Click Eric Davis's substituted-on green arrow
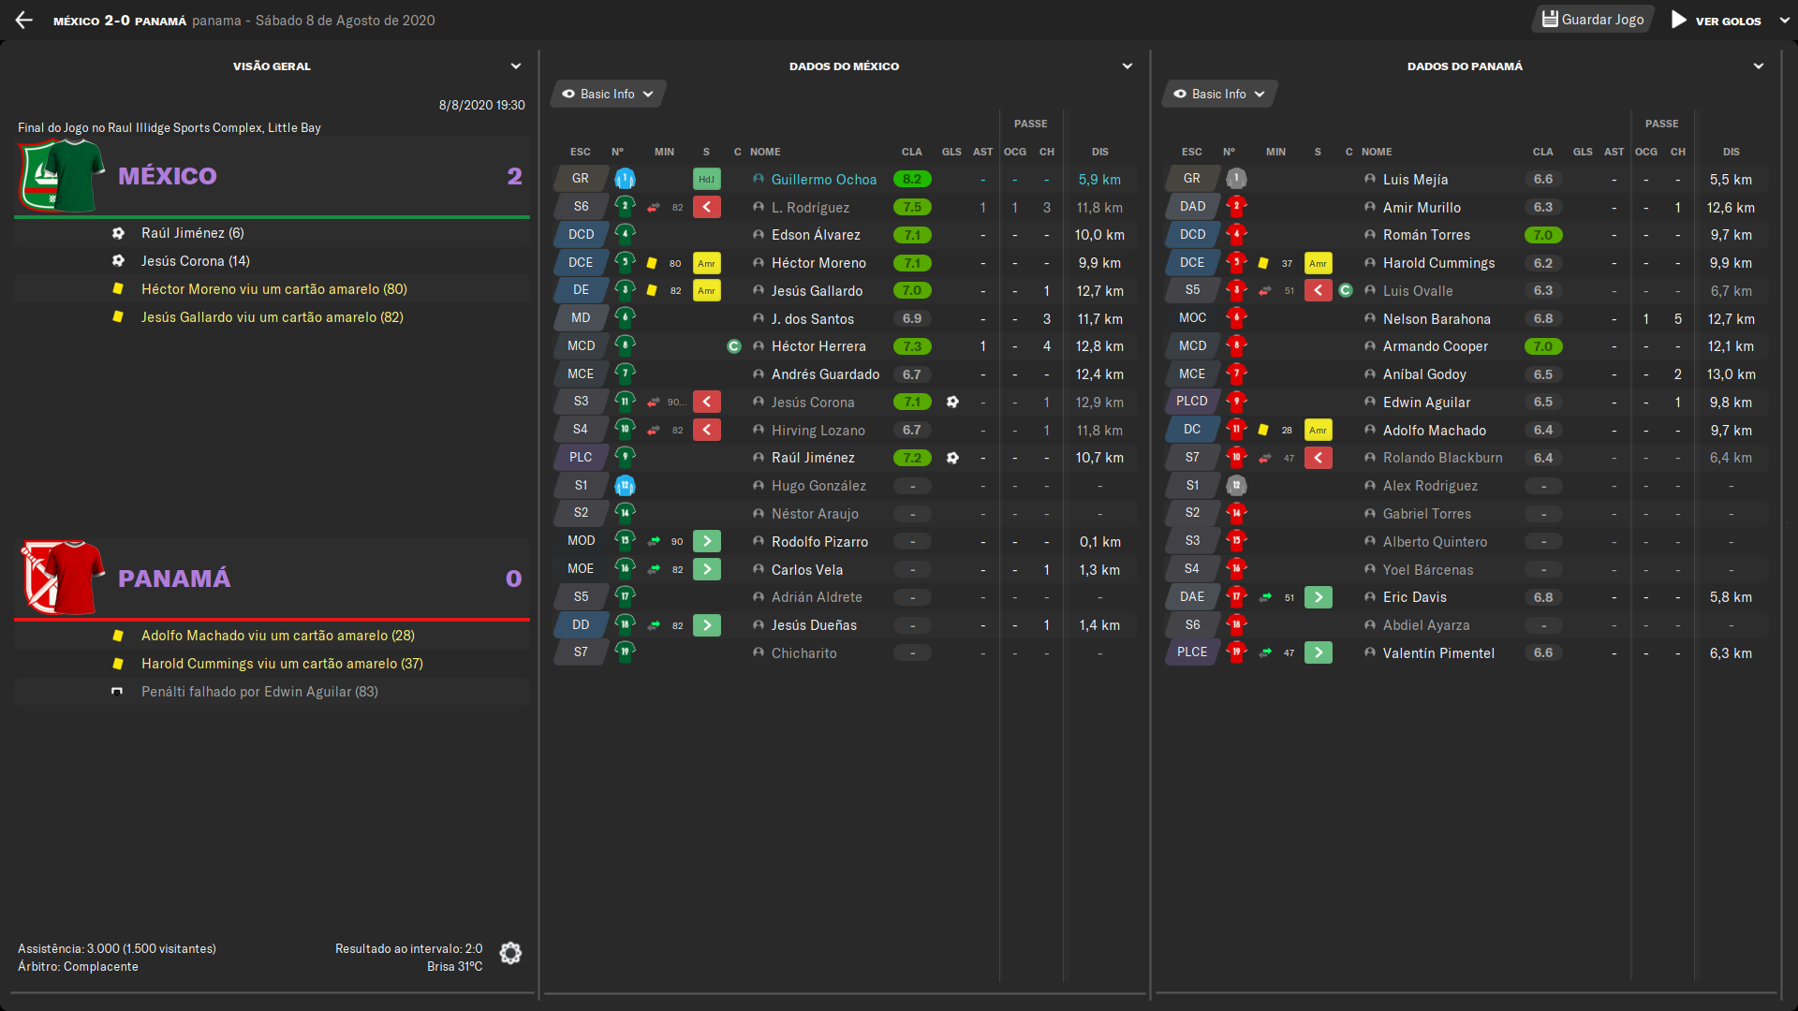The image size is (1798, 1011). 1319,597
